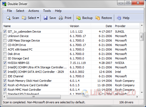Image resolution: width=146 pixels, height=107 pixels.
Task: Click the vertical scrollbar up arrow
Action: point(142,25)
